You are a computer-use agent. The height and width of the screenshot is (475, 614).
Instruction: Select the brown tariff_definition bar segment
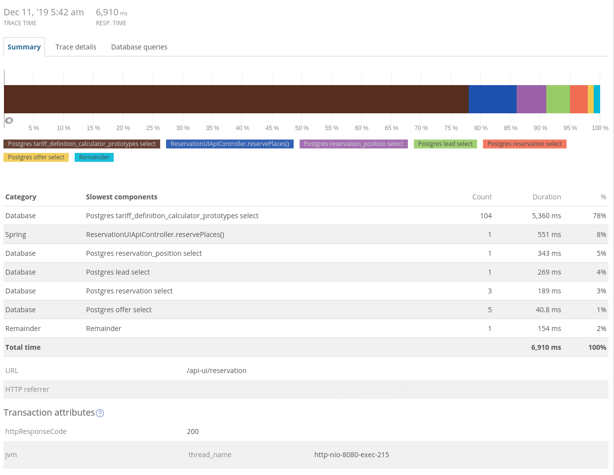(x=236, y=99)
